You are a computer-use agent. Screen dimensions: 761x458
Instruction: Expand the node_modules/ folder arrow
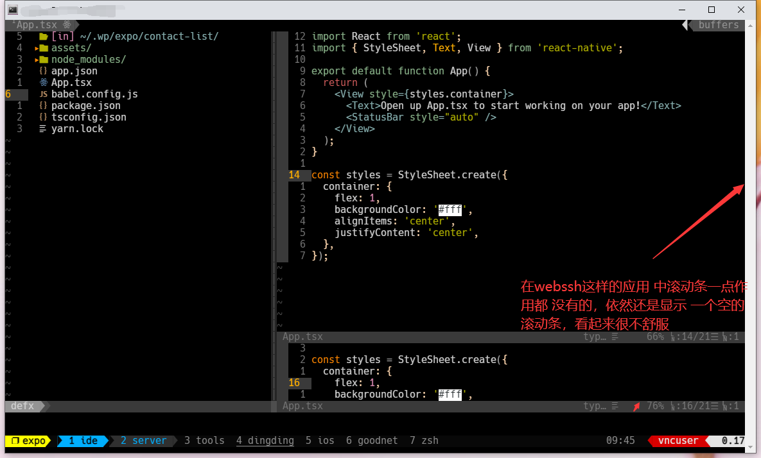click(37, 60)
